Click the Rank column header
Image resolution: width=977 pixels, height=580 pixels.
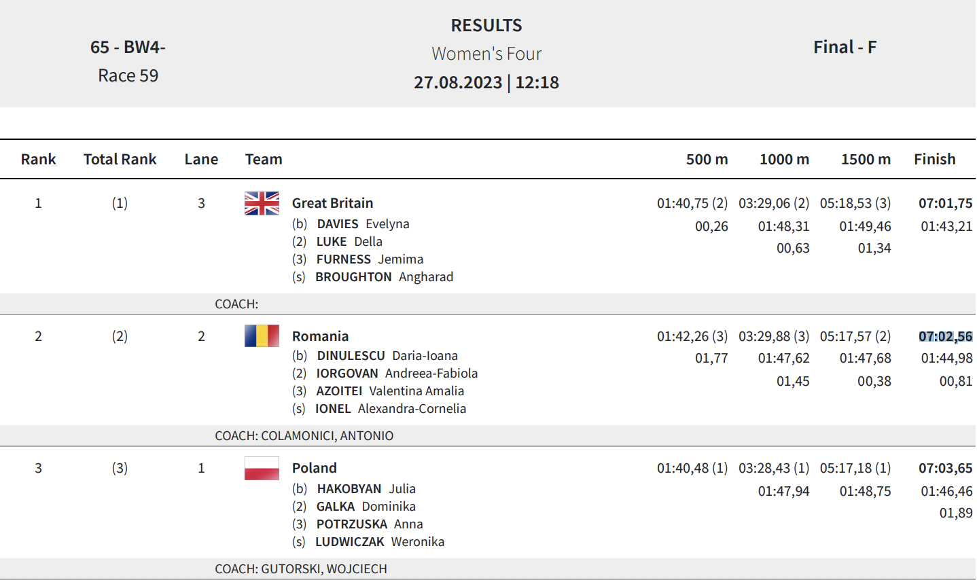pyautogui.click(x=38, y=159)
